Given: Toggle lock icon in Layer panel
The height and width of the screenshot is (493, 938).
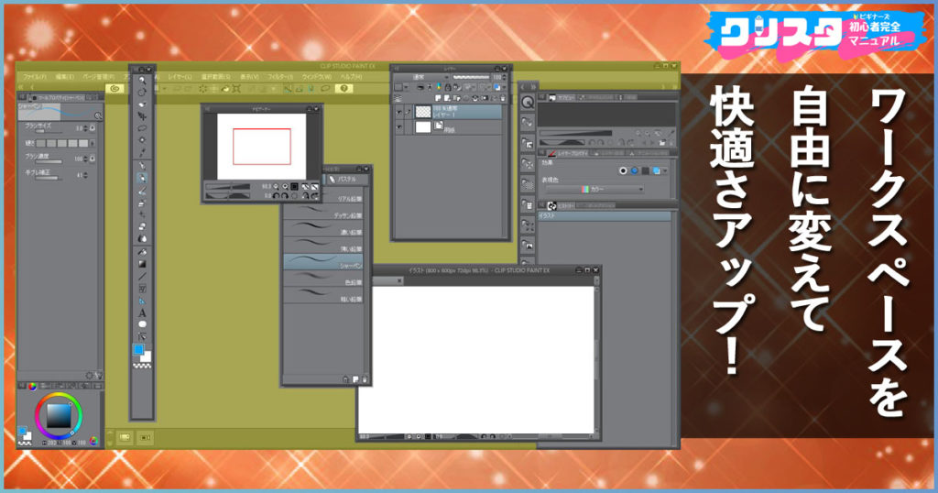Looking at the screenshot, I should pyautogui.click(x=447, y=87).
